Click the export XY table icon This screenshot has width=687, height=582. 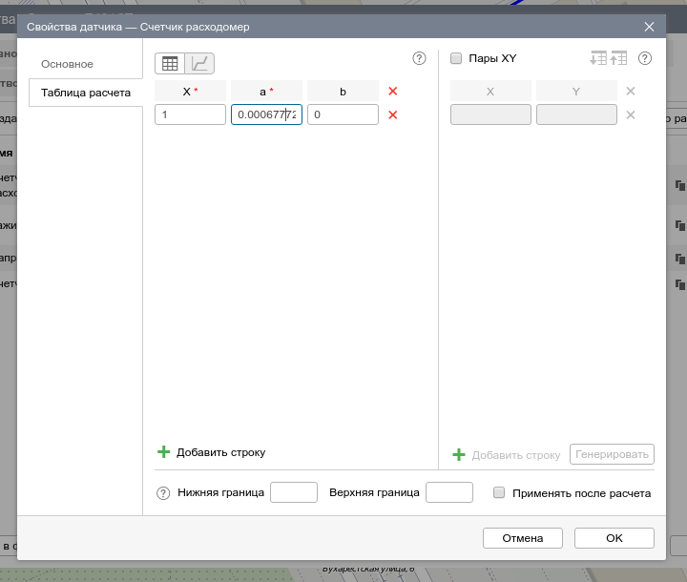click(x=618, y=58)
